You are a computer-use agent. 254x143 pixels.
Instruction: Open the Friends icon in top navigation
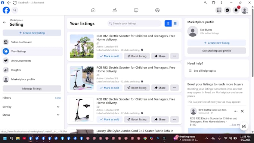tap(115, 10)
